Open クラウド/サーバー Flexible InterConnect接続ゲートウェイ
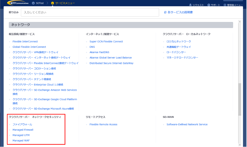 pos(45,63)
